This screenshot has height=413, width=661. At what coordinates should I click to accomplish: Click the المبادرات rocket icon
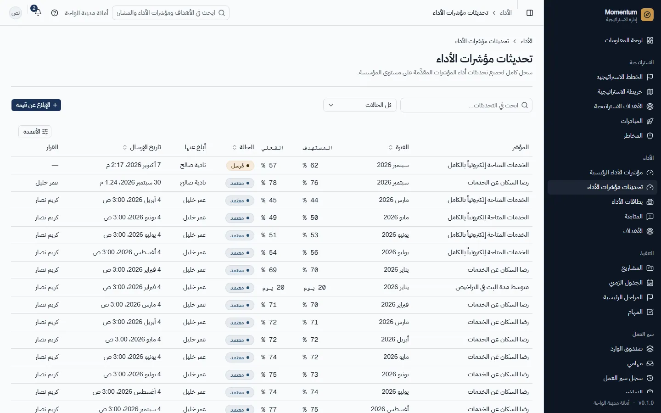tap(650, 121)
